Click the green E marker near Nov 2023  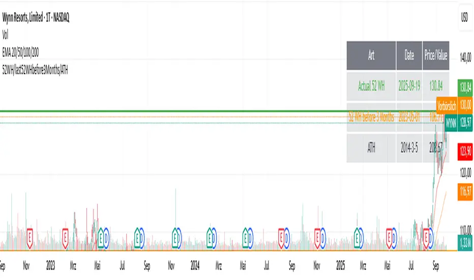coord(175,238)
